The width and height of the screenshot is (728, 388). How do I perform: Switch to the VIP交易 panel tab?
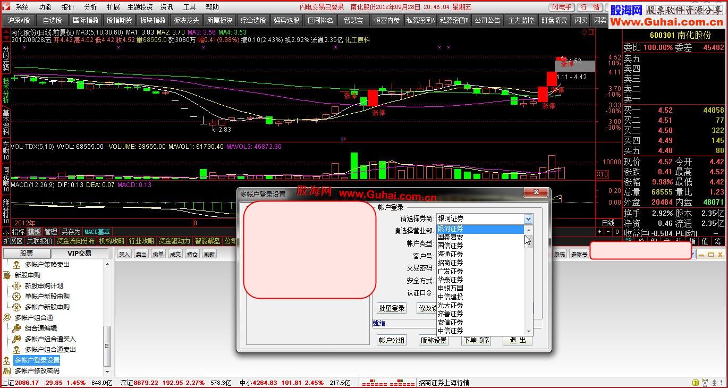tap(79, 254)
